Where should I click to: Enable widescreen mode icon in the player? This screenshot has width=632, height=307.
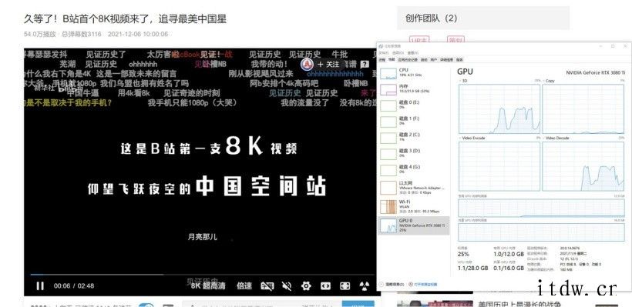[325, 285]
